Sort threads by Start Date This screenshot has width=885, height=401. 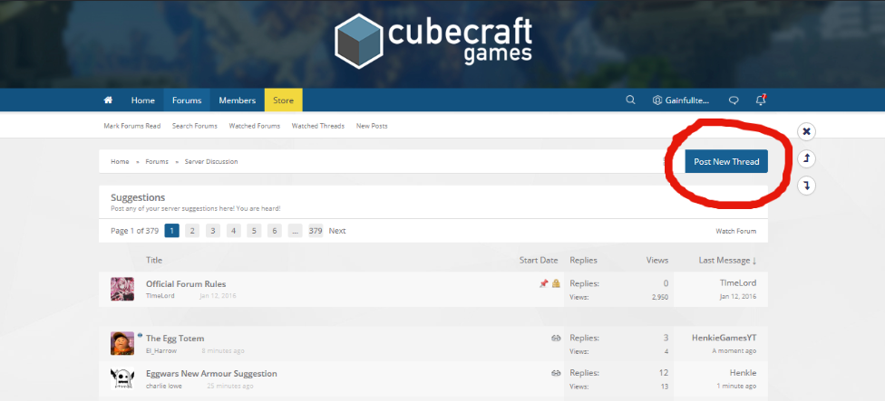coord(539,260)
